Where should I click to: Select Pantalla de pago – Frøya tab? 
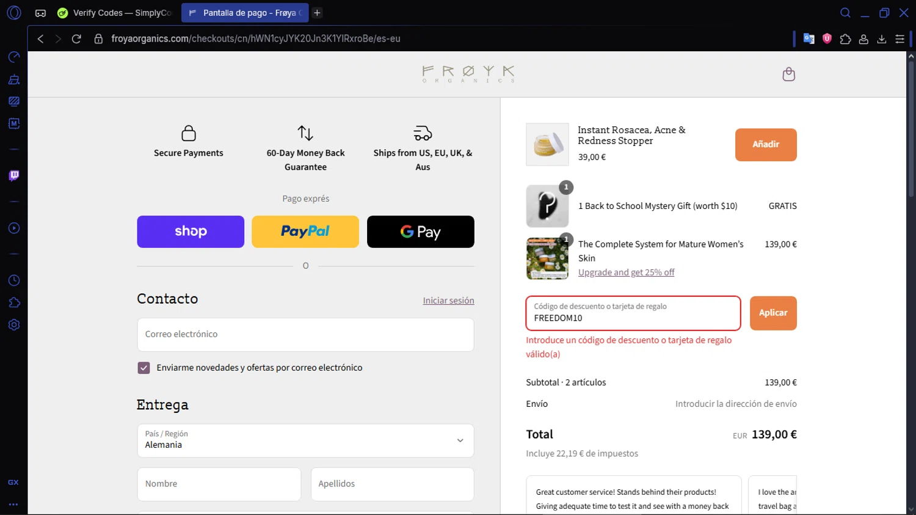(245, 13)
